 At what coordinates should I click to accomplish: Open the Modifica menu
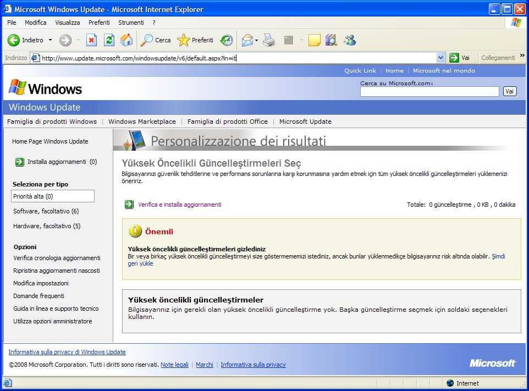(x=35, y=23)
